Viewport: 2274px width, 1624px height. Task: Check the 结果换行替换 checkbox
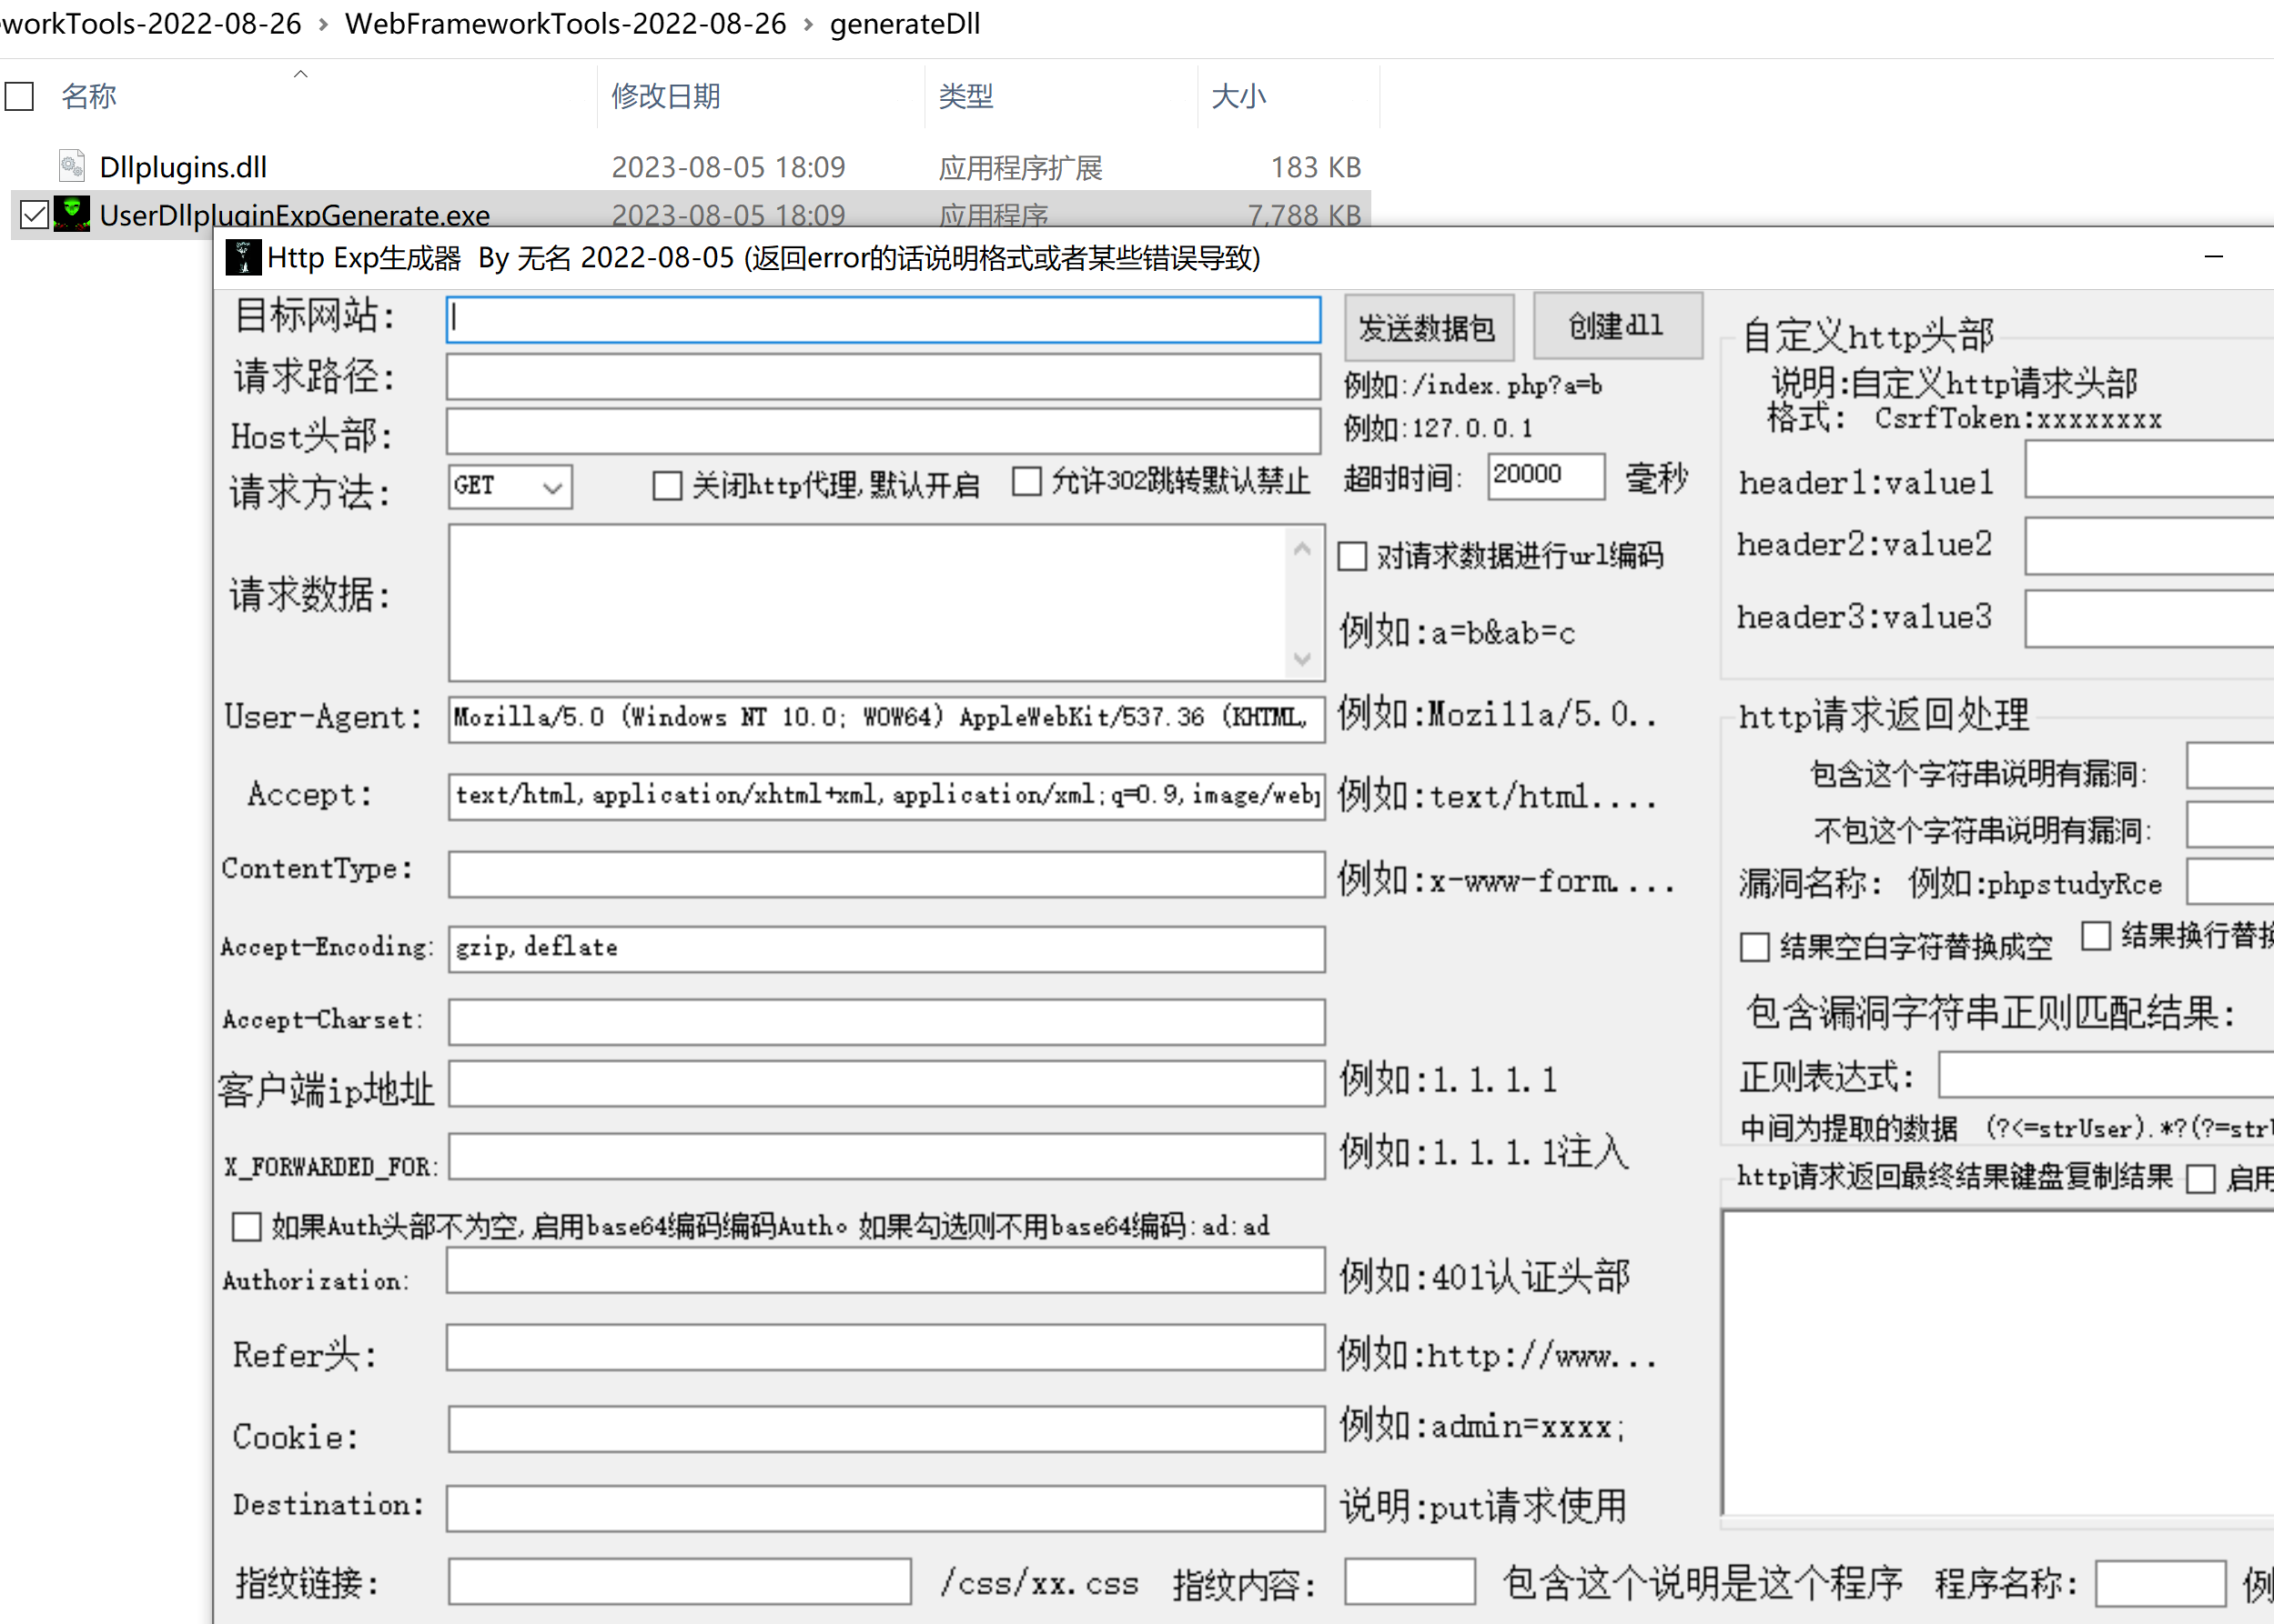pos(2096,936)
